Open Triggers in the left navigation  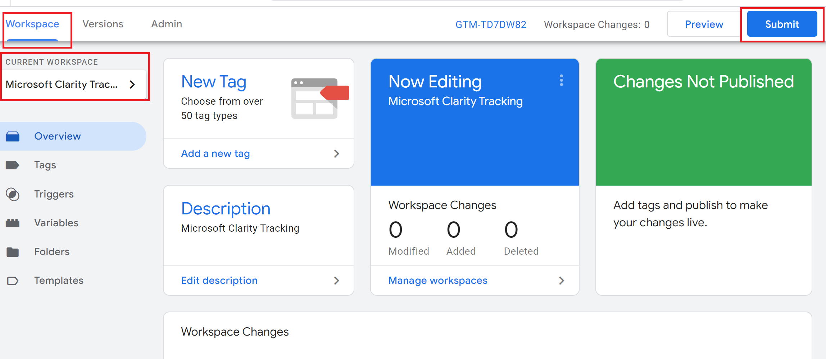coord(73,194)
